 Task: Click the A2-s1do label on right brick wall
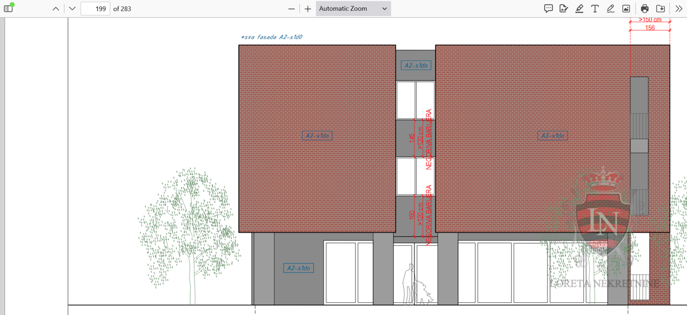point(553,136)
